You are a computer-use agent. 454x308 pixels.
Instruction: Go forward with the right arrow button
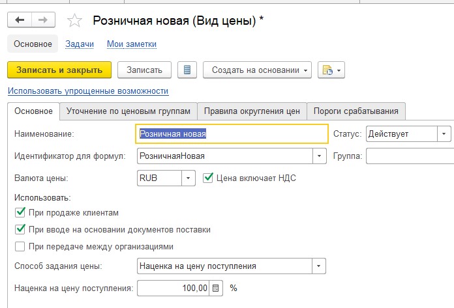[x=43, y=20]
